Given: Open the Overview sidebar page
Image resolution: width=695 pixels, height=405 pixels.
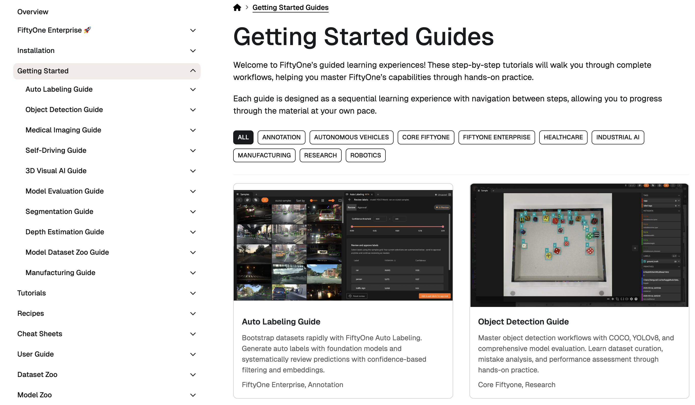Looking at the screenshot, I should tap(33, 12).
